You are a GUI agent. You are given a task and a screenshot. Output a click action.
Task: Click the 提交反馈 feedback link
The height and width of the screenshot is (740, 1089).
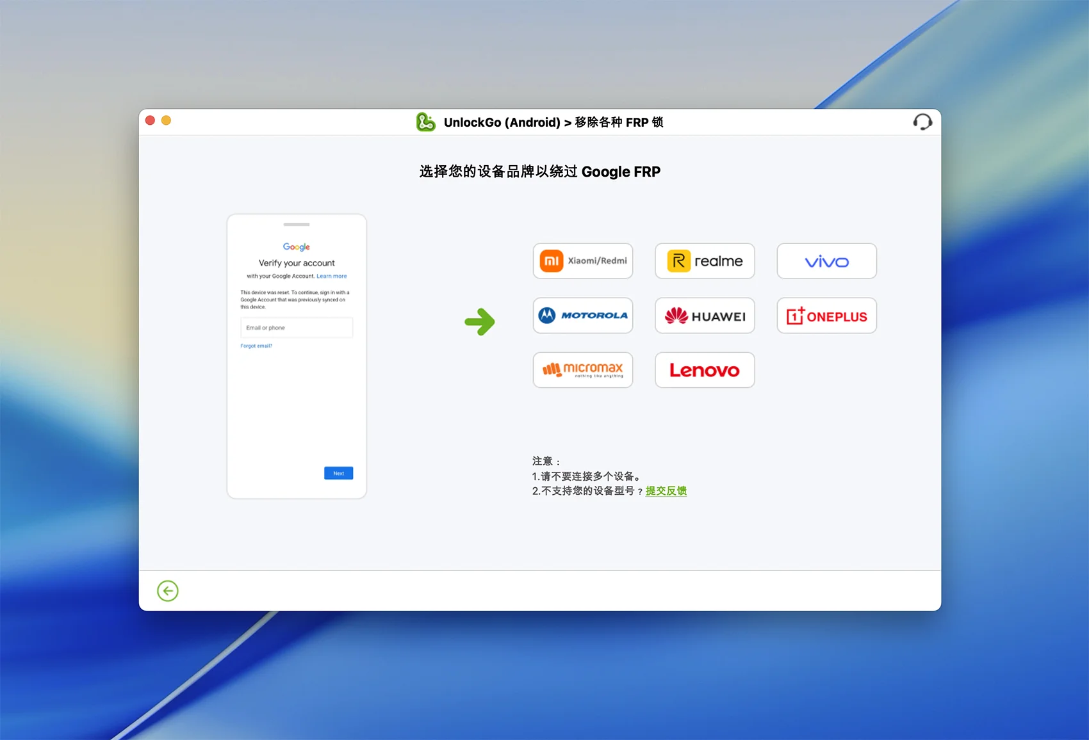click(666, 491)
